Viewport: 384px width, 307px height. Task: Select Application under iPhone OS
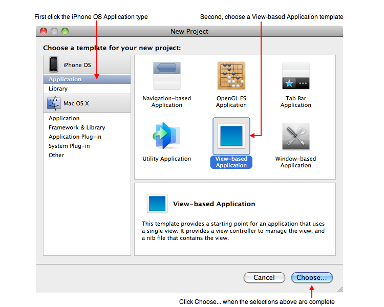[x=65, y=79]
